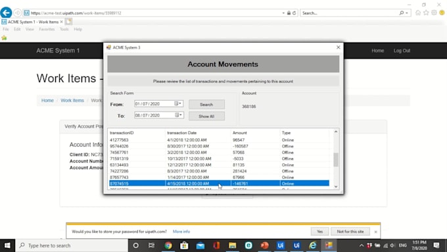Open the View menu
This screenshot has width=447, height=252.
pyautogui.click(x=30, y=29)
